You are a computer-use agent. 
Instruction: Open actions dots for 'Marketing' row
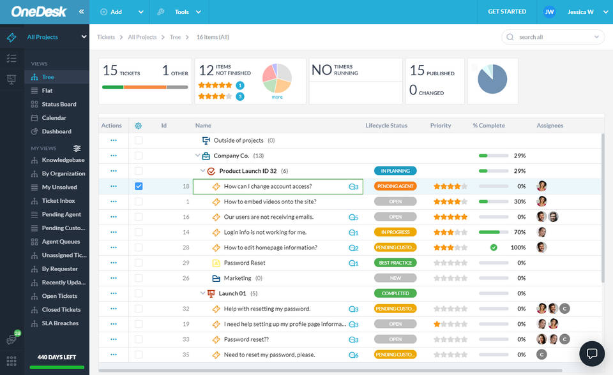pos(114,278)
